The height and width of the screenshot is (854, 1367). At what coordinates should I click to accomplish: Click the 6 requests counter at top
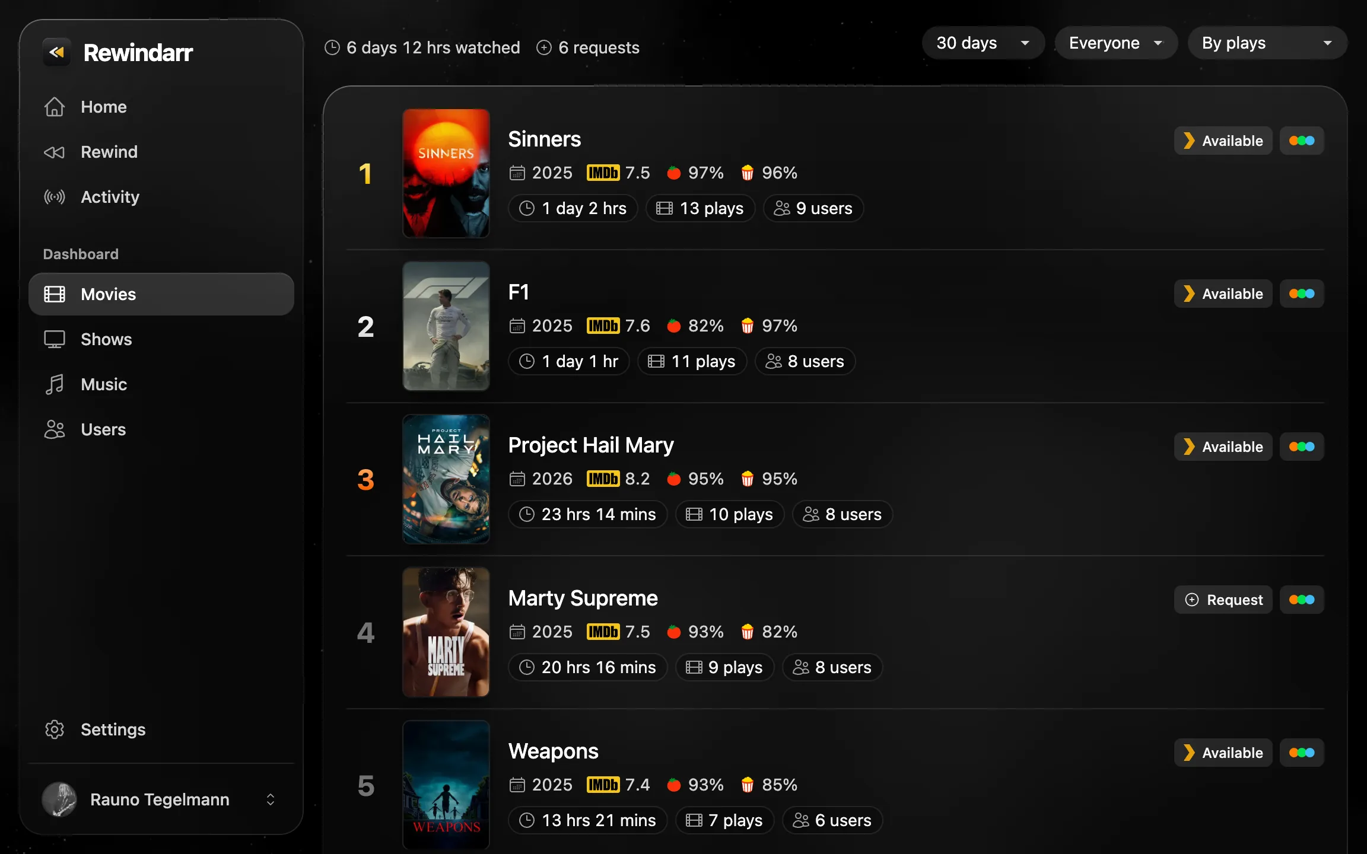tap(588, 47)
